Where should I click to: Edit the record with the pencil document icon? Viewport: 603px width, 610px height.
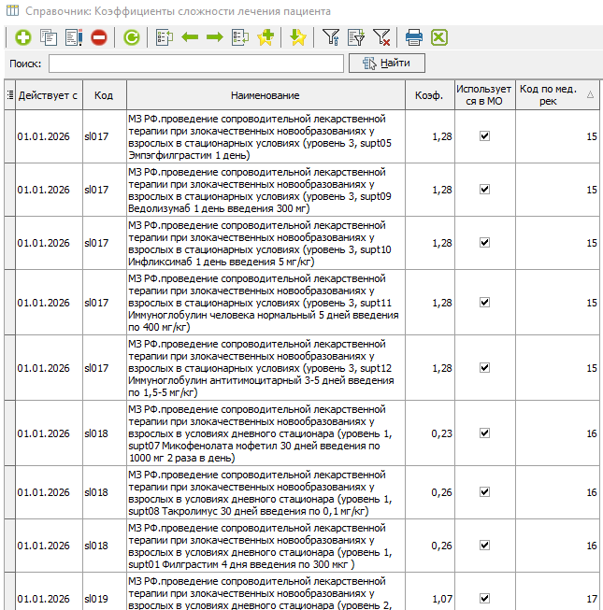click(74, 37)
